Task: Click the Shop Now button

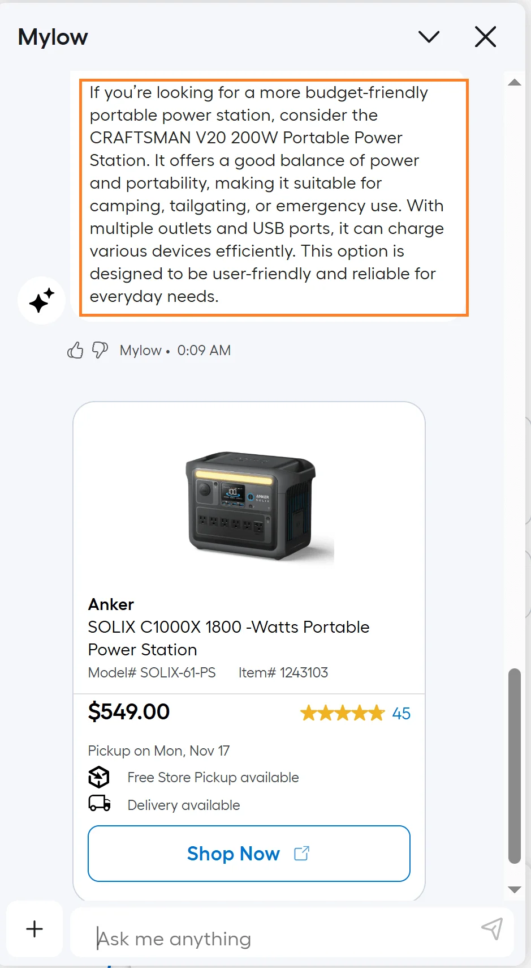Action: (249, 853)
